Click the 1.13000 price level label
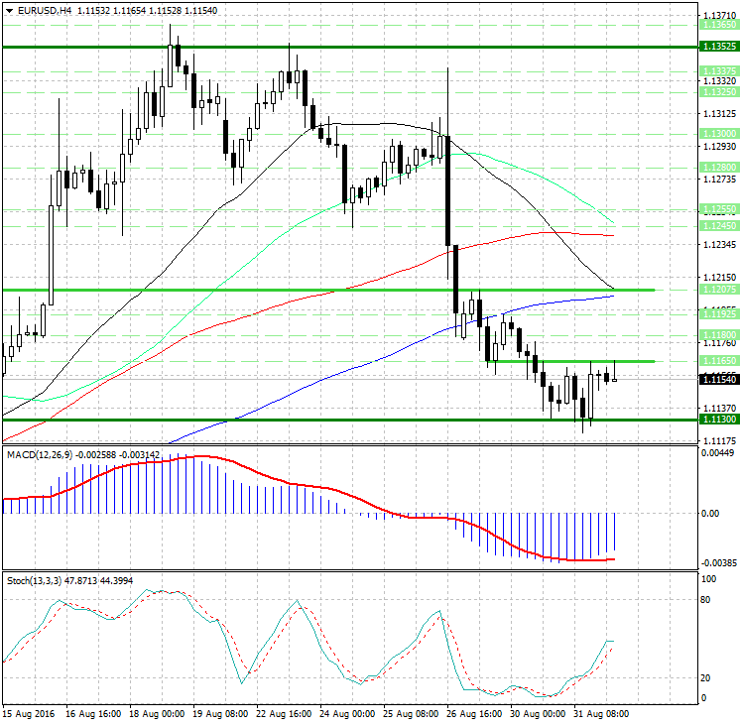 click(719, 134)
